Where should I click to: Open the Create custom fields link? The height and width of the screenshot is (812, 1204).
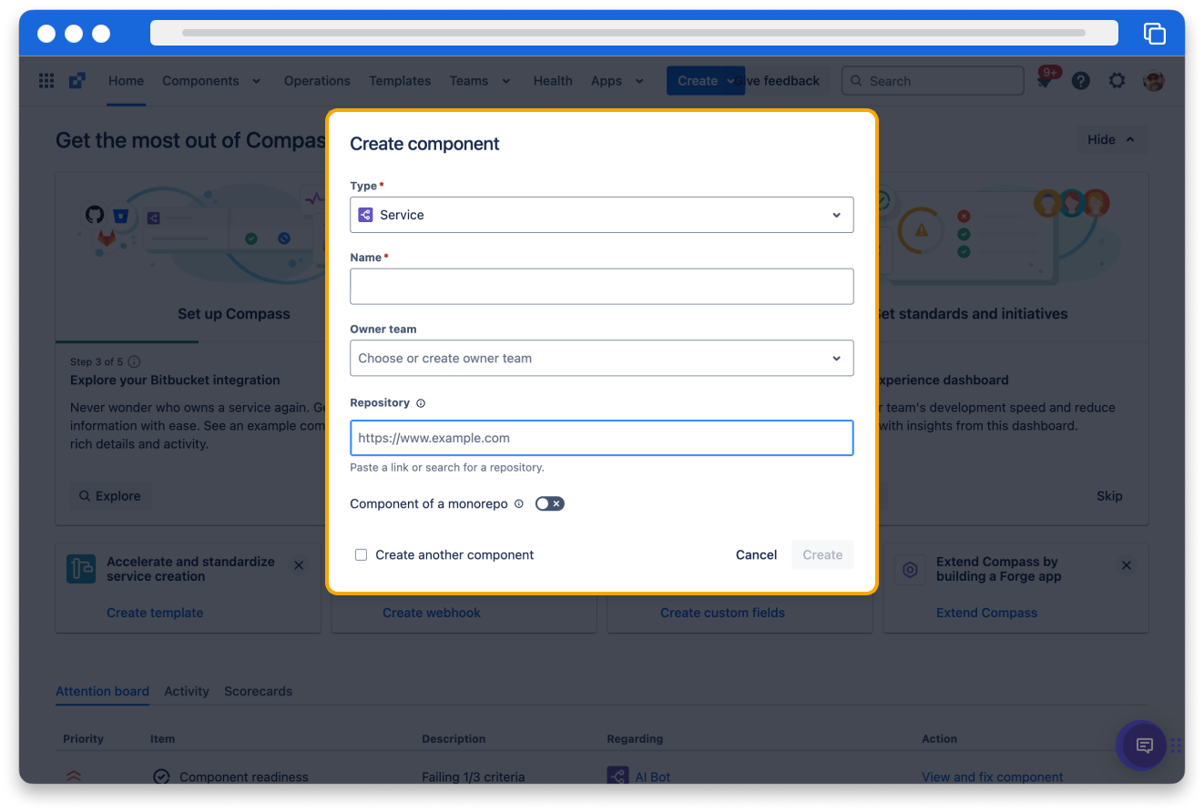pos(722,613)
